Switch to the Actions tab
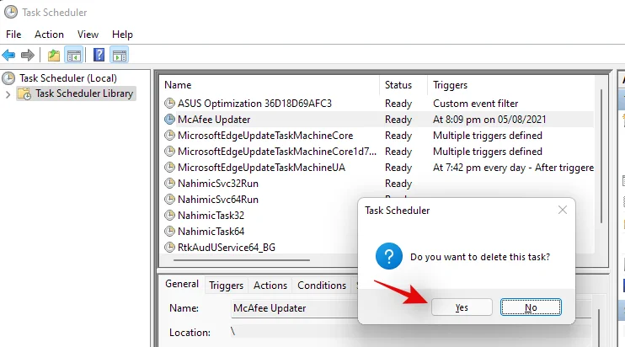 pos(270,286)
